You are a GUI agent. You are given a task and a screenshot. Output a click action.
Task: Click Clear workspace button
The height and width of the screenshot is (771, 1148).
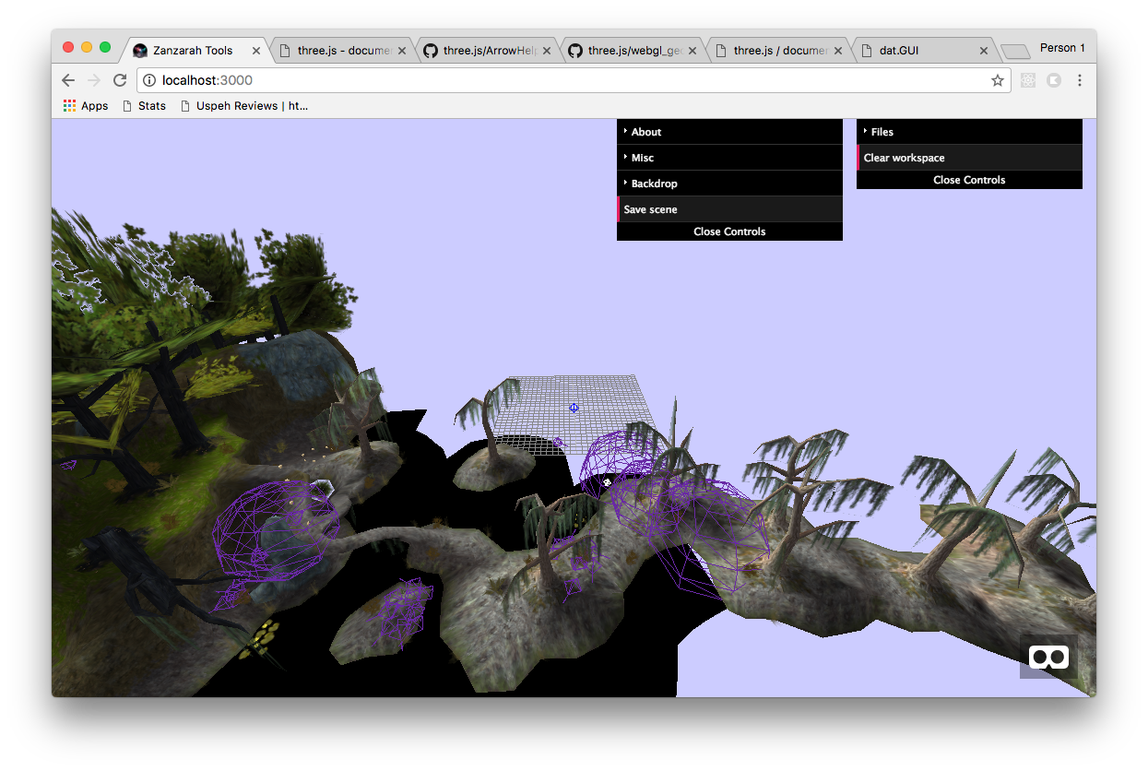(x=969, y=158)
